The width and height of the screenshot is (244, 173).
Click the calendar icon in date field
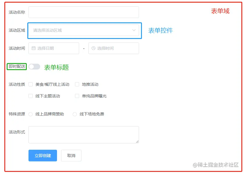(x=33, y=48)
